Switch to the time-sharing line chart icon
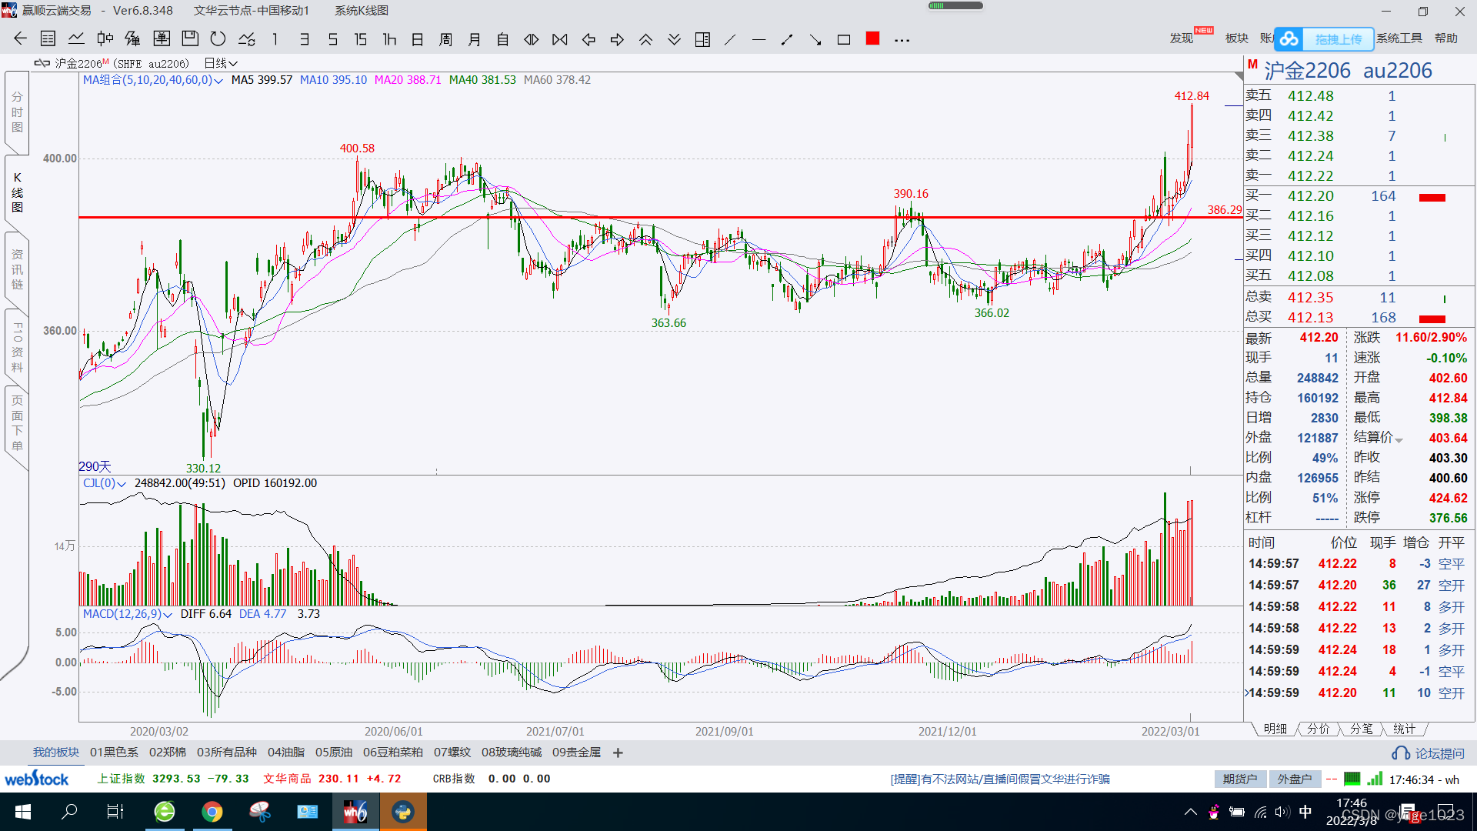Screen dimensions: 1477x831 point(76,39)
